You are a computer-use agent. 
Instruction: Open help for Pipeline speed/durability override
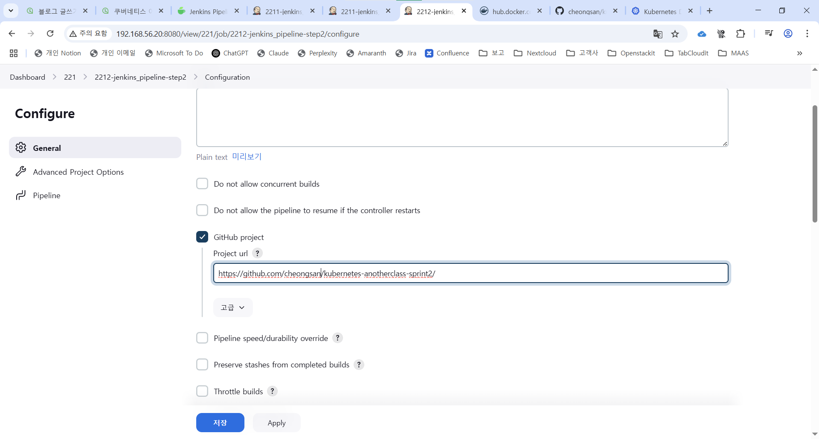337,338
